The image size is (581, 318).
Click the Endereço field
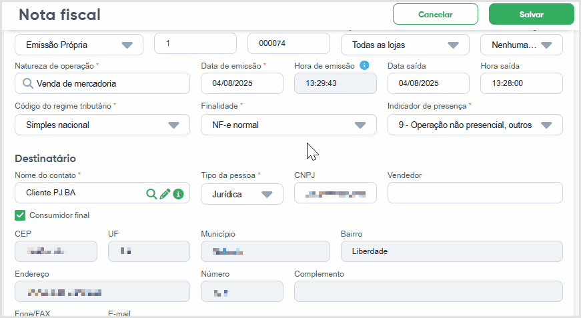pos(102,291)
